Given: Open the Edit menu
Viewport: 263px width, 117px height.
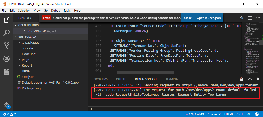Looking at the screenshot, I should [x=12, y=11].
